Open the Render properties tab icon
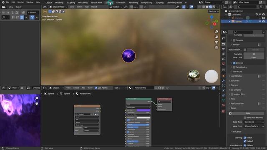 click(x=224, y=44)
